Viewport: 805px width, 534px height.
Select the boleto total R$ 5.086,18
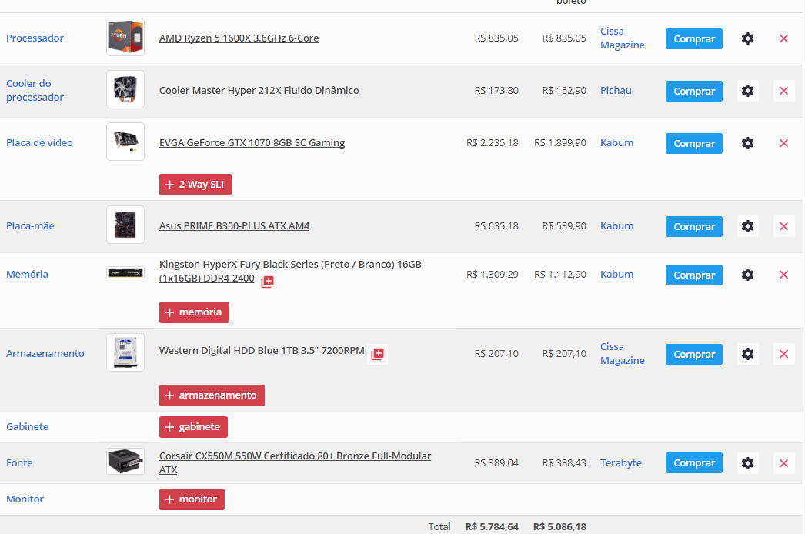(x=559, y=527)
